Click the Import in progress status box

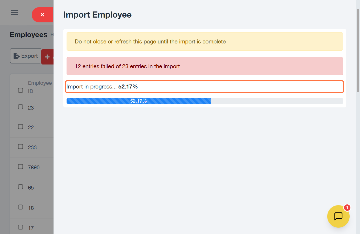pyautogui.click(x=204, y=87)
